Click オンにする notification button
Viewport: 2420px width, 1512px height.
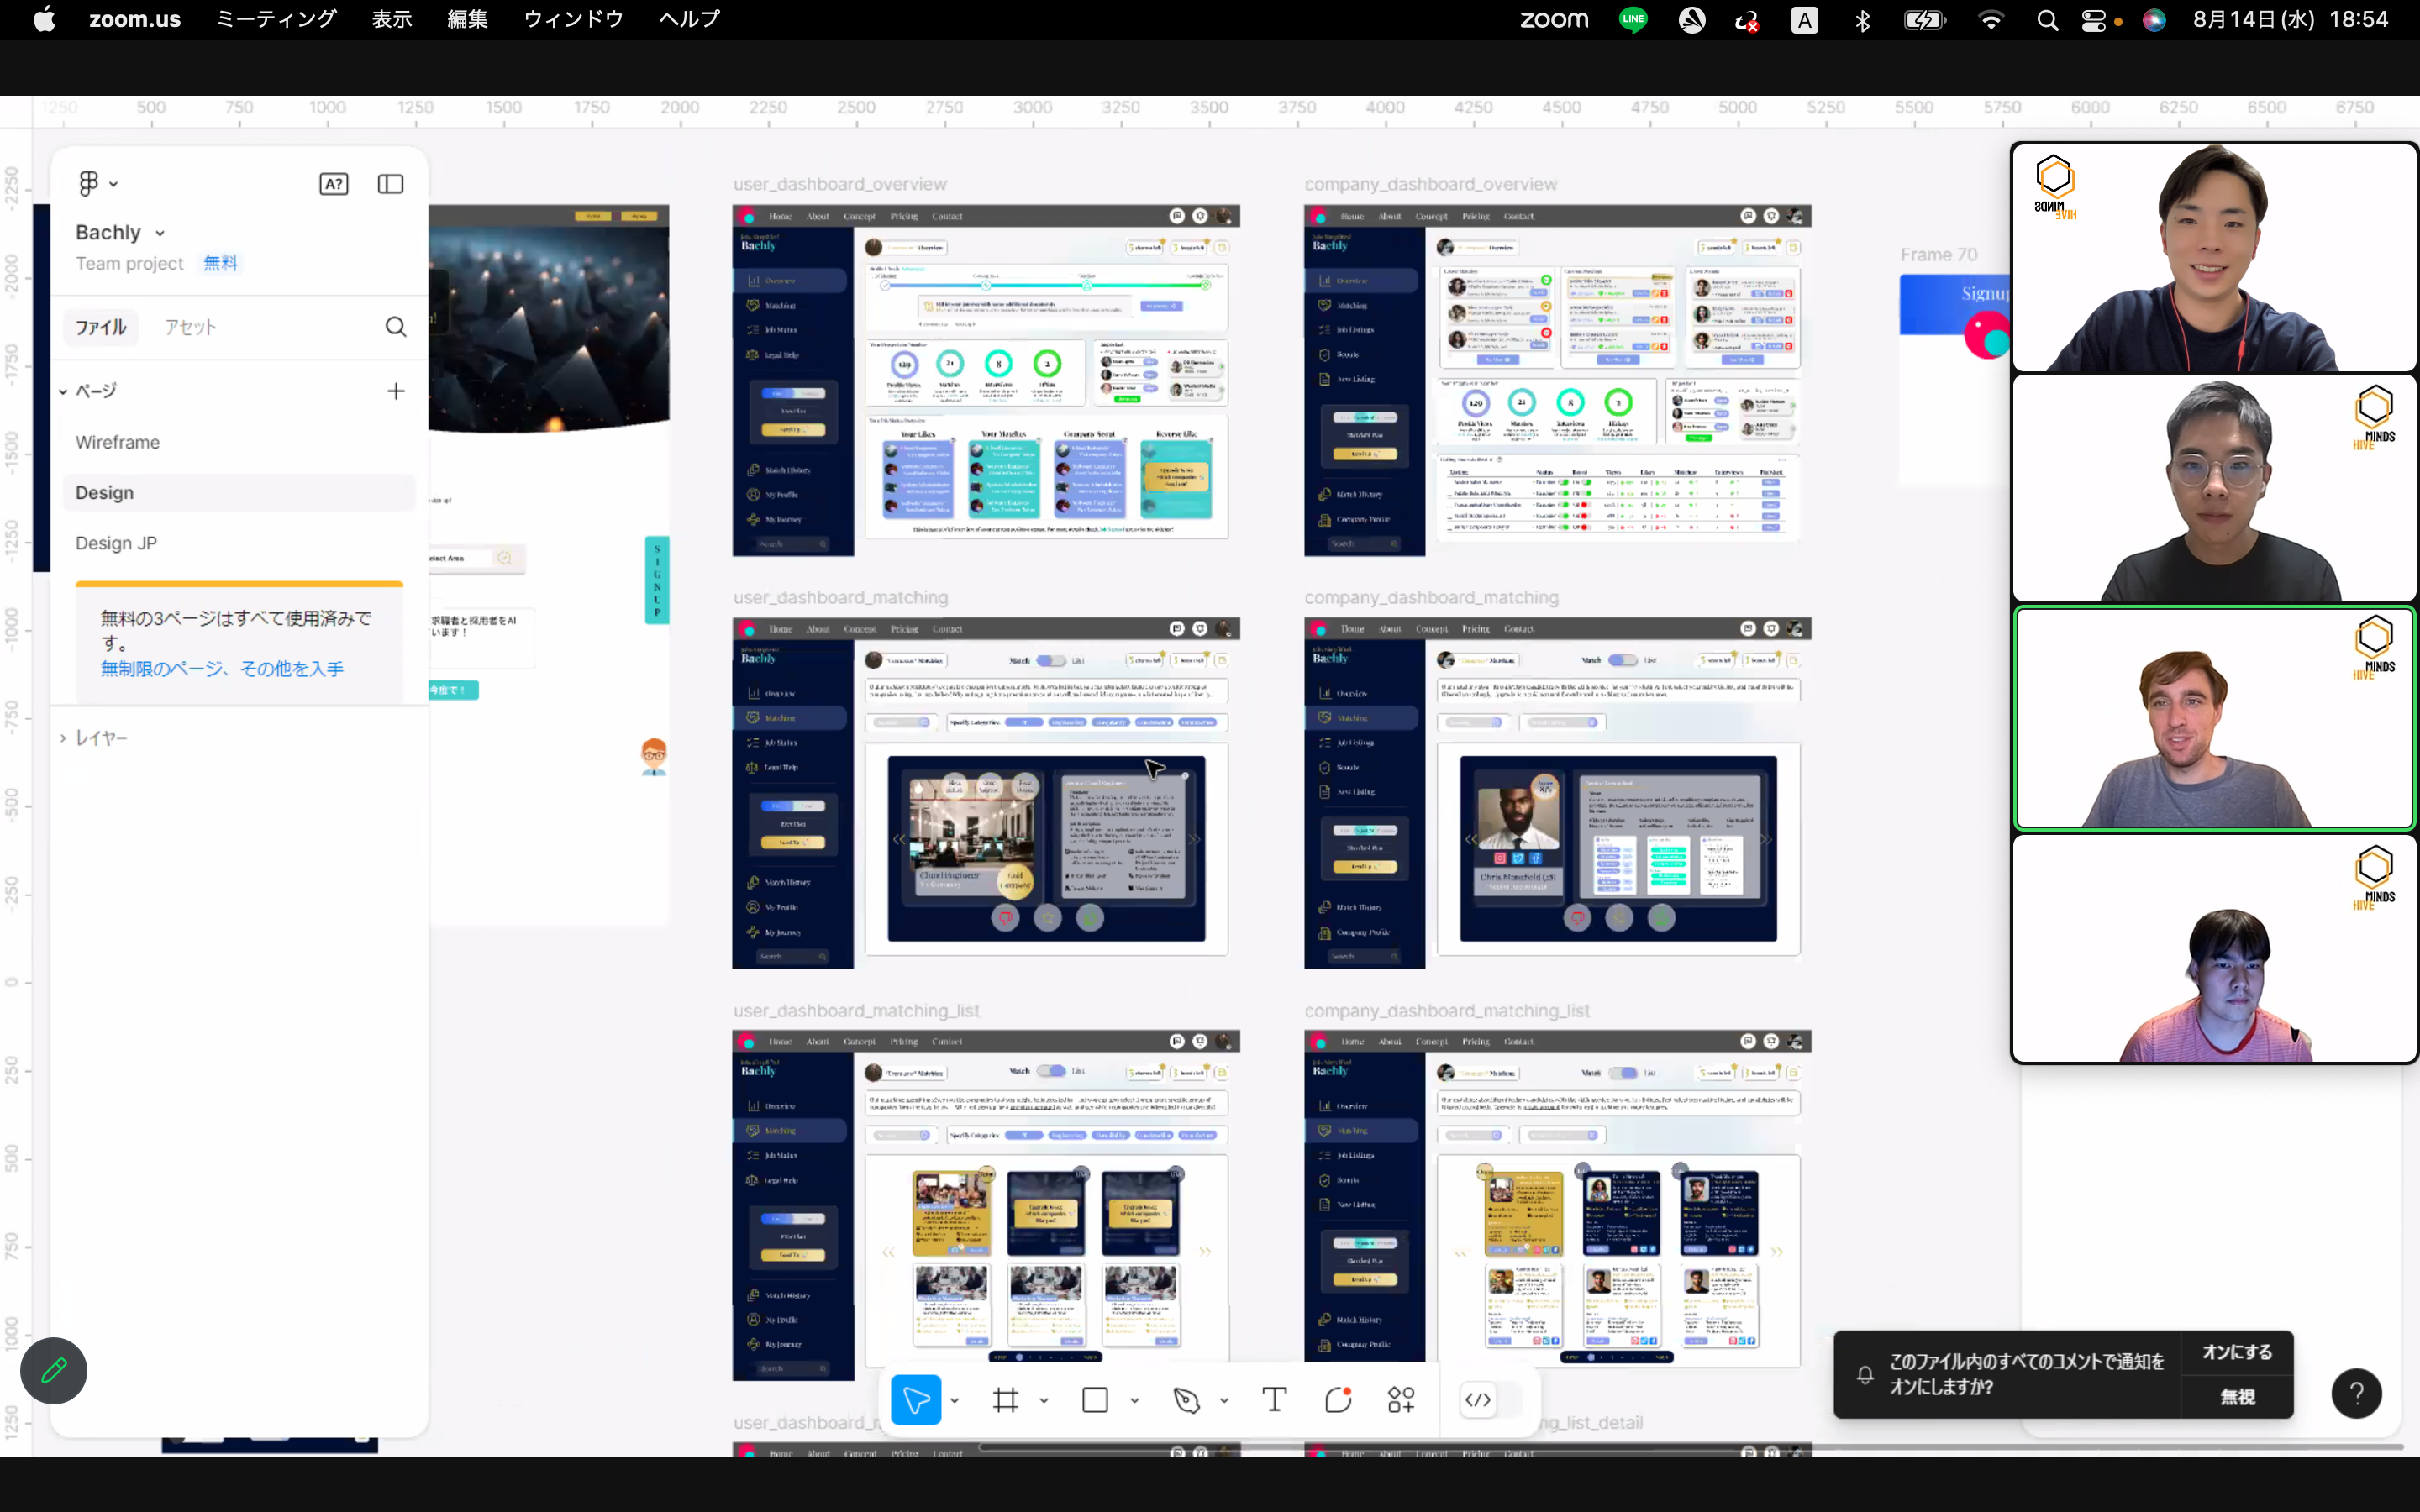2237,1352
